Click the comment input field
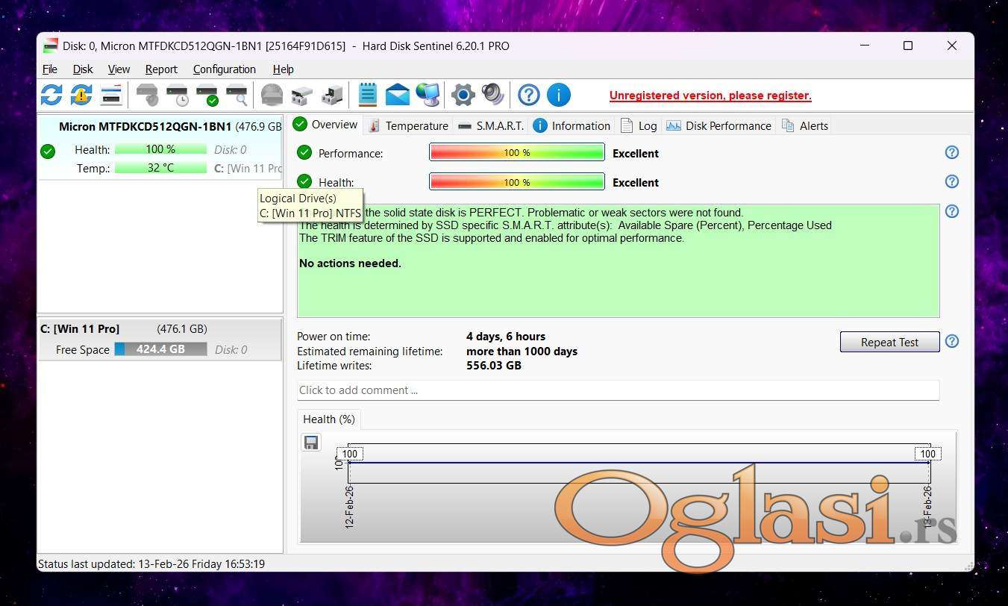 click(617, 390)
